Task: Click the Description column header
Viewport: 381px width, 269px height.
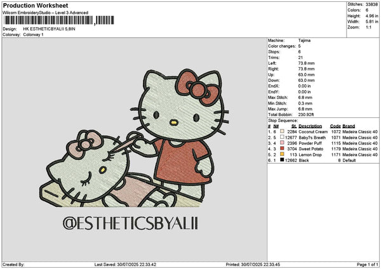Action: pos(310,126)
